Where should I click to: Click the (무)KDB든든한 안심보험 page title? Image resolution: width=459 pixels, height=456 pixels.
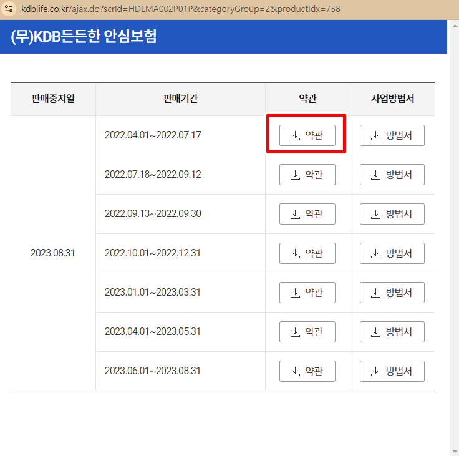click(84, 37)
